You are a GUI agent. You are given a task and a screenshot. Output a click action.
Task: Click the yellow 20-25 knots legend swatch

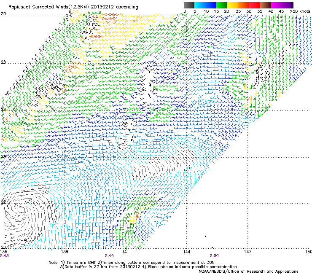pos(233,5)
